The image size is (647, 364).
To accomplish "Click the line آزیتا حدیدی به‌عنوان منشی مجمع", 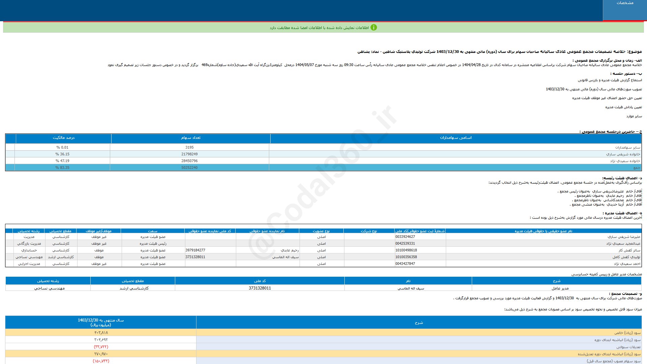I will pyautogui.click(x=606, y=204).
